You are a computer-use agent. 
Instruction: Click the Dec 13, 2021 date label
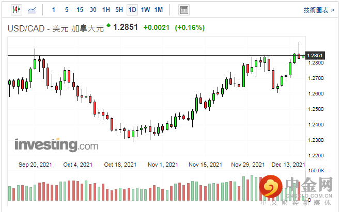(288, 165)
